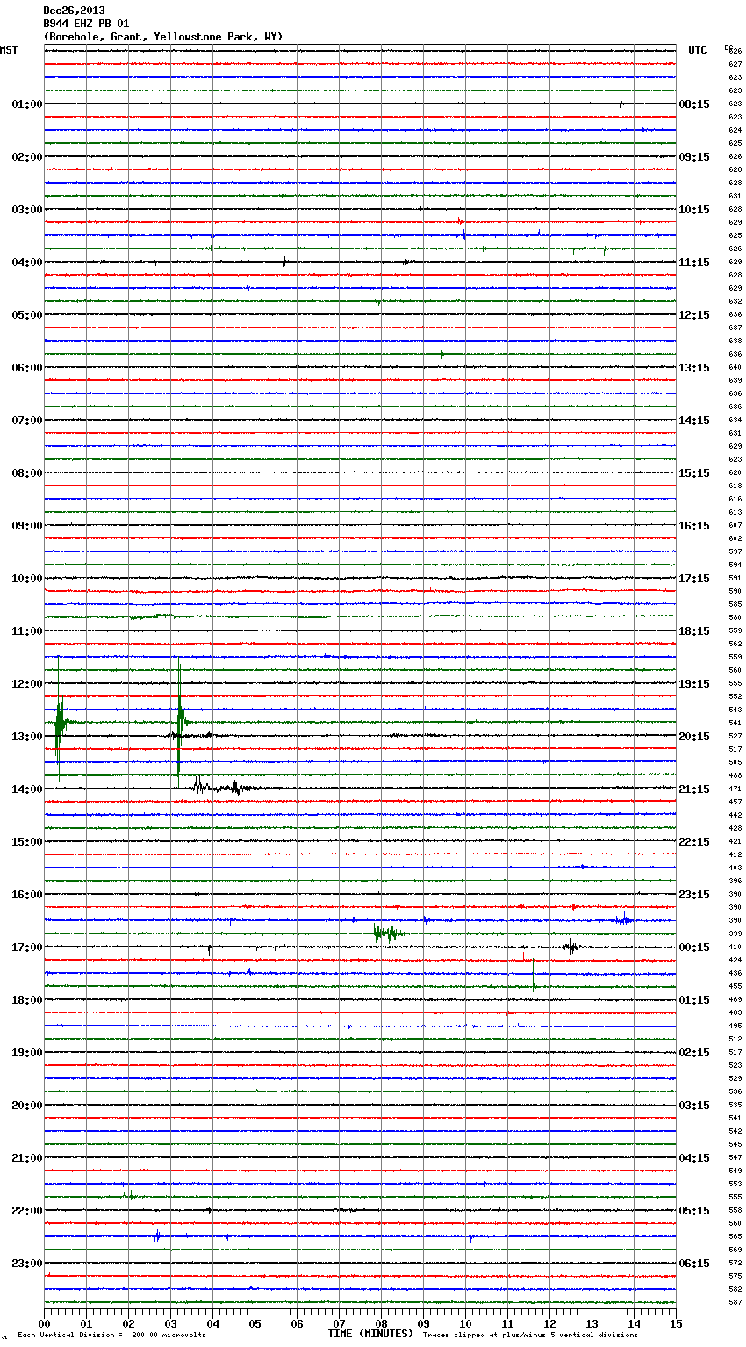The height and width of the screenshot is (1347, 746).
Task: Select the 17:00 MST time label
Action: (x=27, y=947)
